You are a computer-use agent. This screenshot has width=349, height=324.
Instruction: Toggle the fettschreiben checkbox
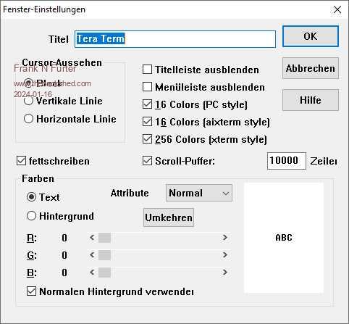[x=21, y=161]
